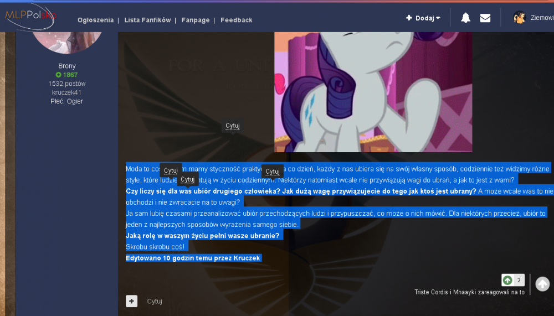Click Cytuj at the bottom of post
This screenshot has height=316, width=554.
155,301
